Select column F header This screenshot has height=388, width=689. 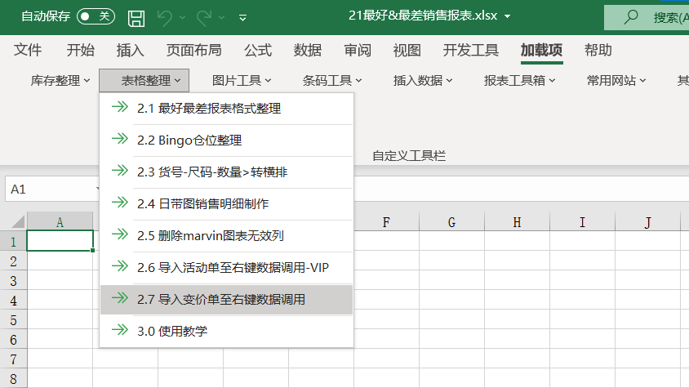click(x=386, y=221)
